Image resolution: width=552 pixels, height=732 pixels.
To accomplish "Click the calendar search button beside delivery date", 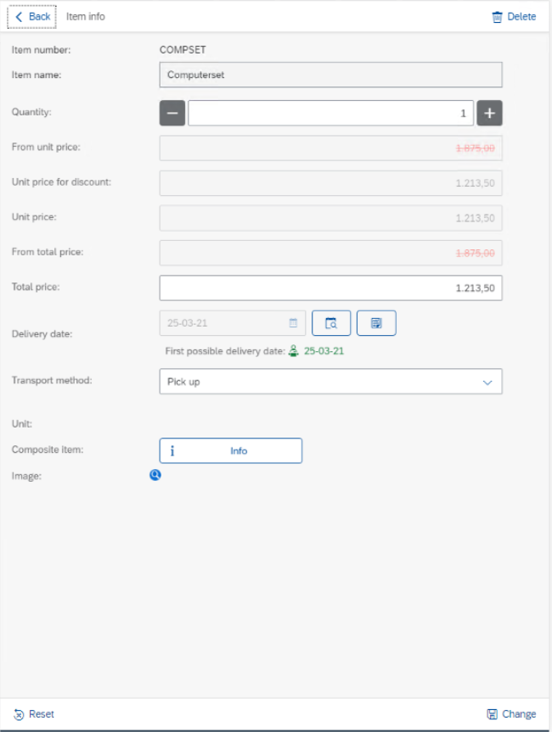I will (x=331, y=323).
